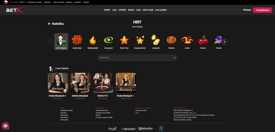Open NOVINKY in the top bar
Image resolution: width=275 pixels, height=132 pixels.
coord(78,2)
